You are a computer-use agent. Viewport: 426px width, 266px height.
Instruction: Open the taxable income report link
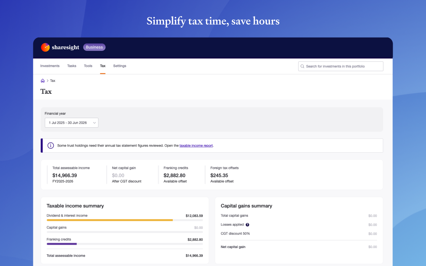pos(196,146)
